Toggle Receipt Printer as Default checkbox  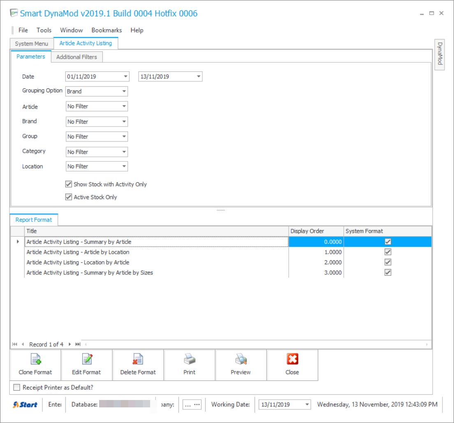pos(17,387)
